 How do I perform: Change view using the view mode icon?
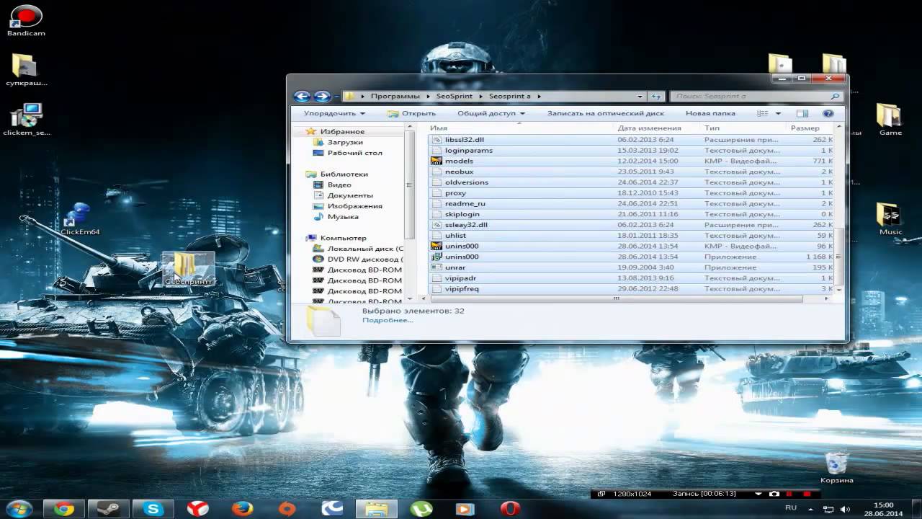pyautogui.click(x=762, y=113)
